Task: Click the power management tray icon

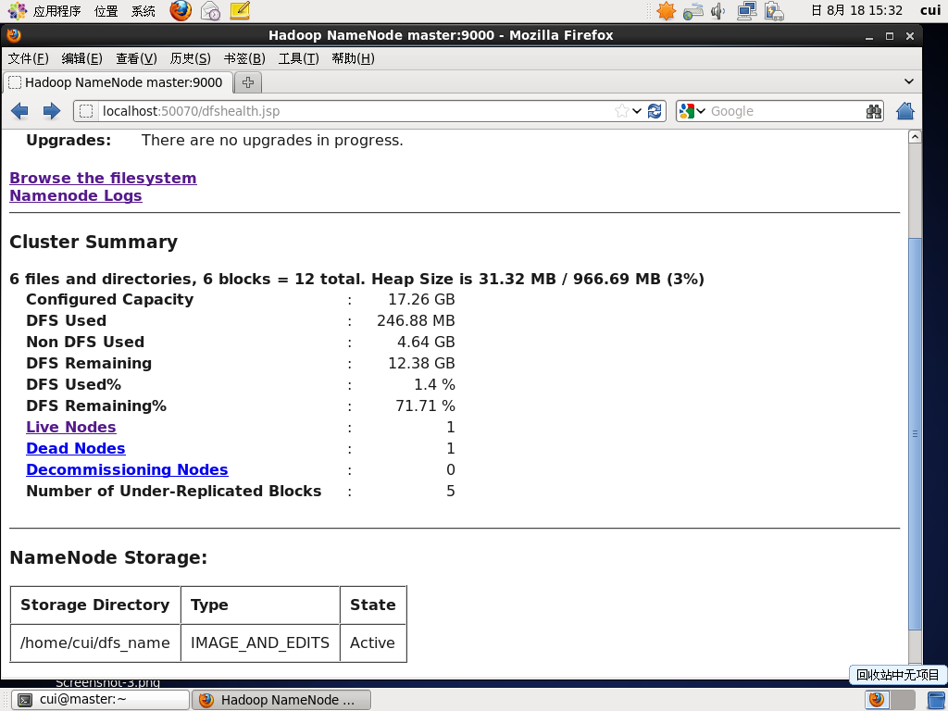Action: pyautogui.click(x=774, y=11)
